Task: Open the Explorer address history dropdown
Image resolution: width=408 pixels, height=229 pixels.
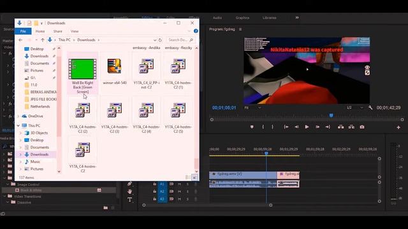Action: [x=155, y=40]
